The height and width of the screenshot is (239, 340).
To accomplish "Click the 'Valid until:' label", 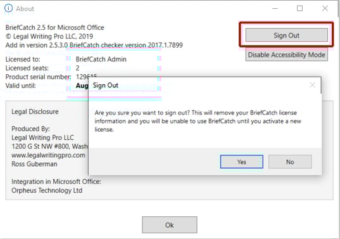I will click(21, 86).
